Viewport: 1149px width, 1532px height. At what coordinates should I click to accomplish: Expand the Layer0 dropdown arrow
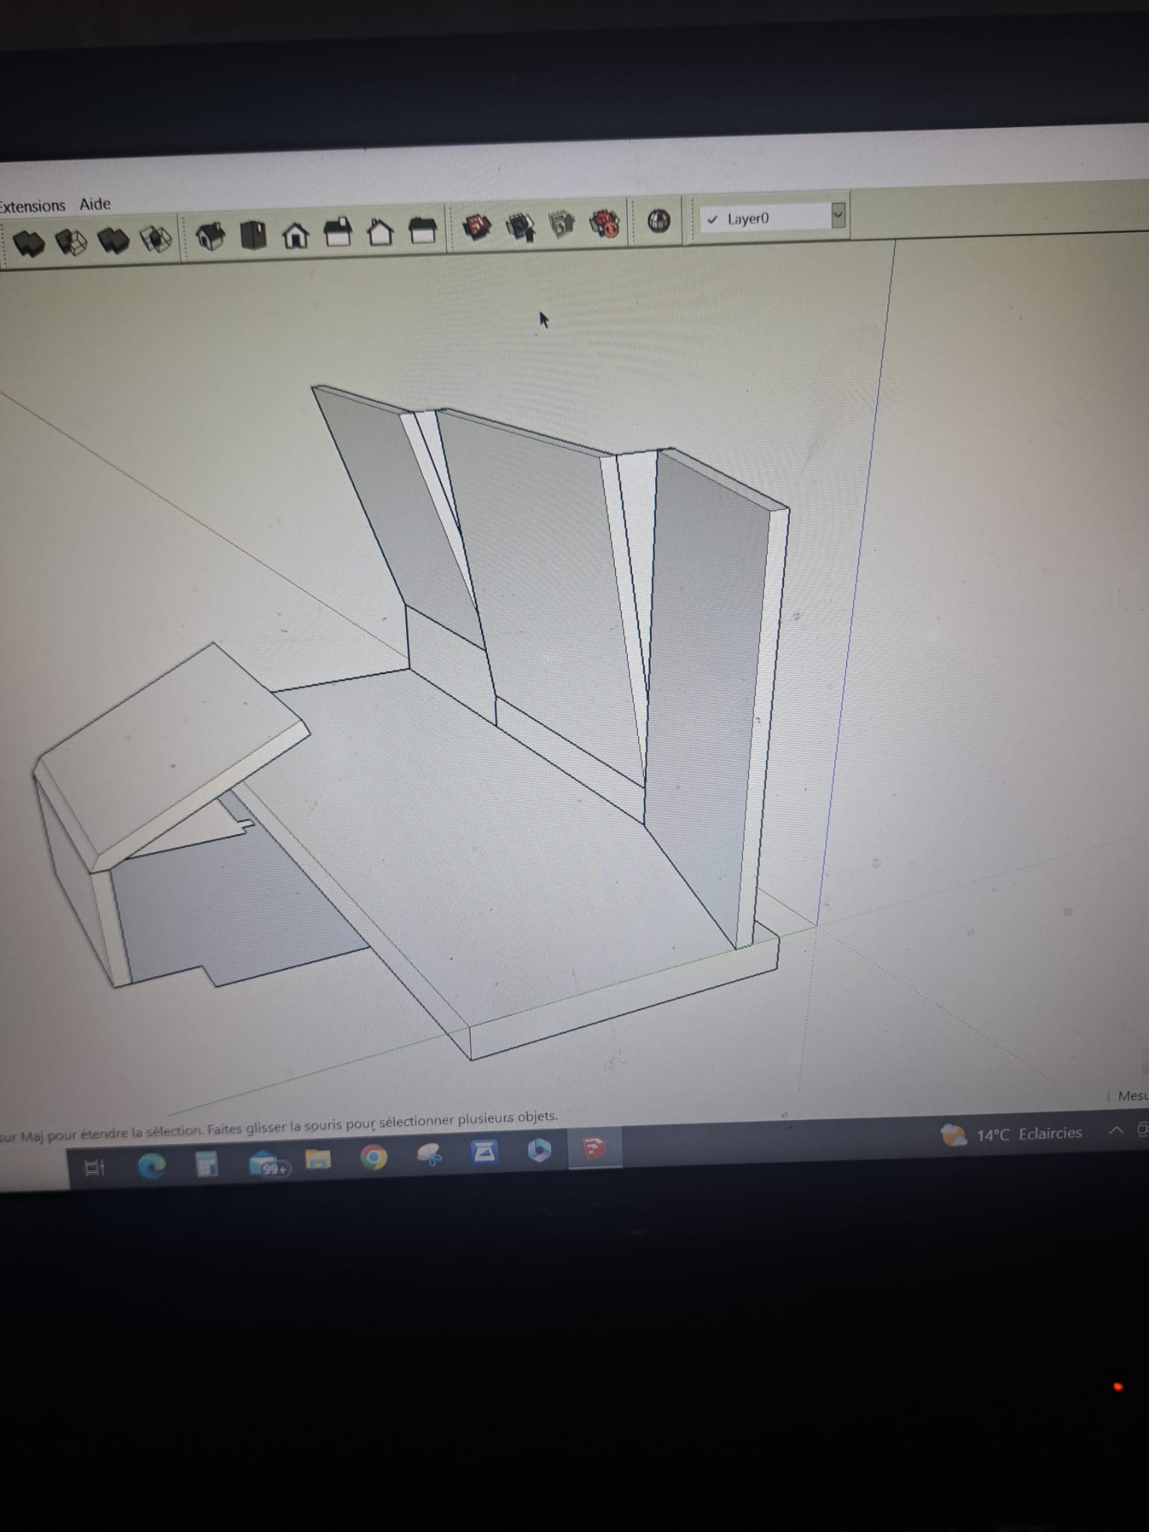click(839, 215)
